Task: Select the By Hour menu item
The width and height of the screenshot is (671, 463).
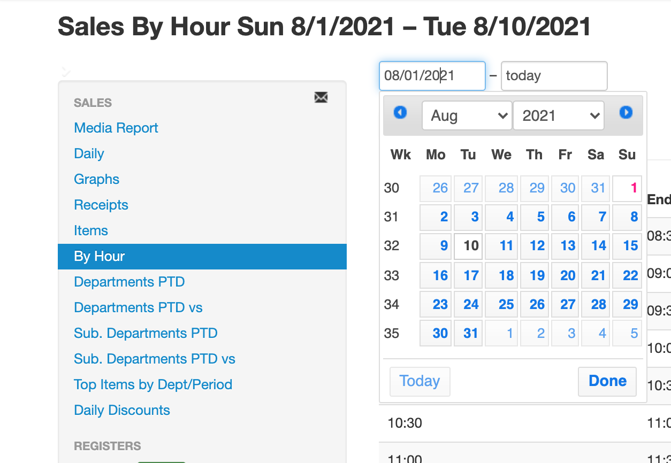Action: point(100,256)
